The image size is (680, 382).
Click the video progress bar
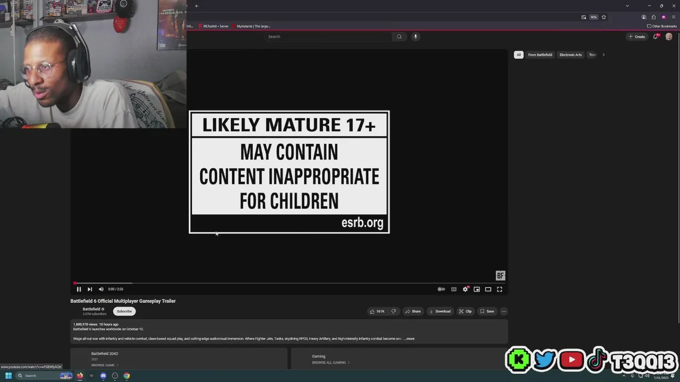(290, 283)
